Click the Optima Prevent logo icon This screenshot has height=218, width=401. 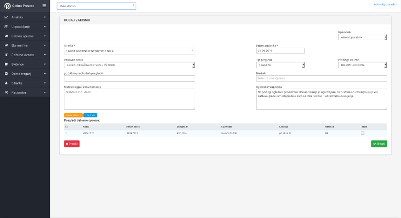8,6
